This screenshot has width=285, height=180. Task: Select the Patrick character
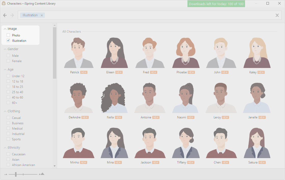[79, 56]
